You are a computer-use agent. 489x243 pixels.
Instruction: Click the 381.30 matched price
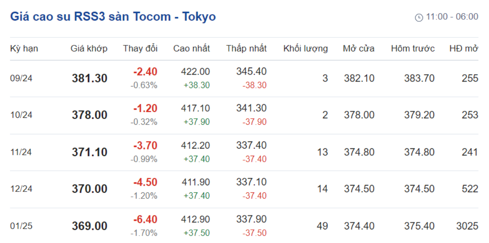90,78
